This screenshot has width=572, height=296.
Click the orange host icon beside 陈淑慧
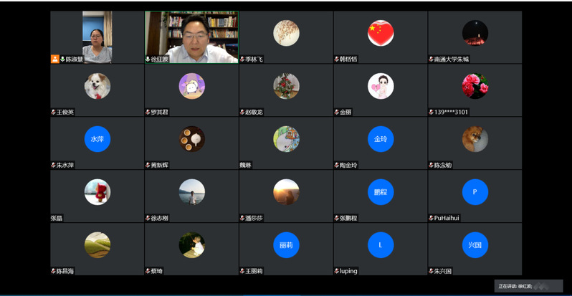coord(55,59)
